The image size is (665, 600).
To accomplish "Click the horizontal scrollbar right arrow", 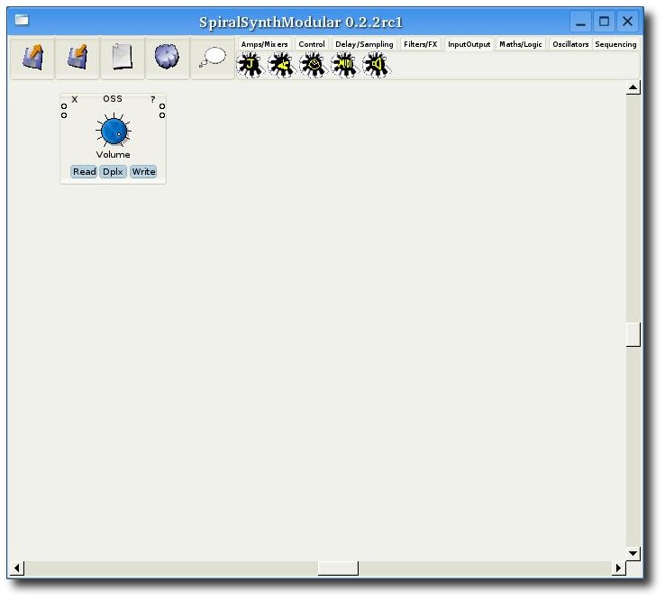I will (618, 568).
